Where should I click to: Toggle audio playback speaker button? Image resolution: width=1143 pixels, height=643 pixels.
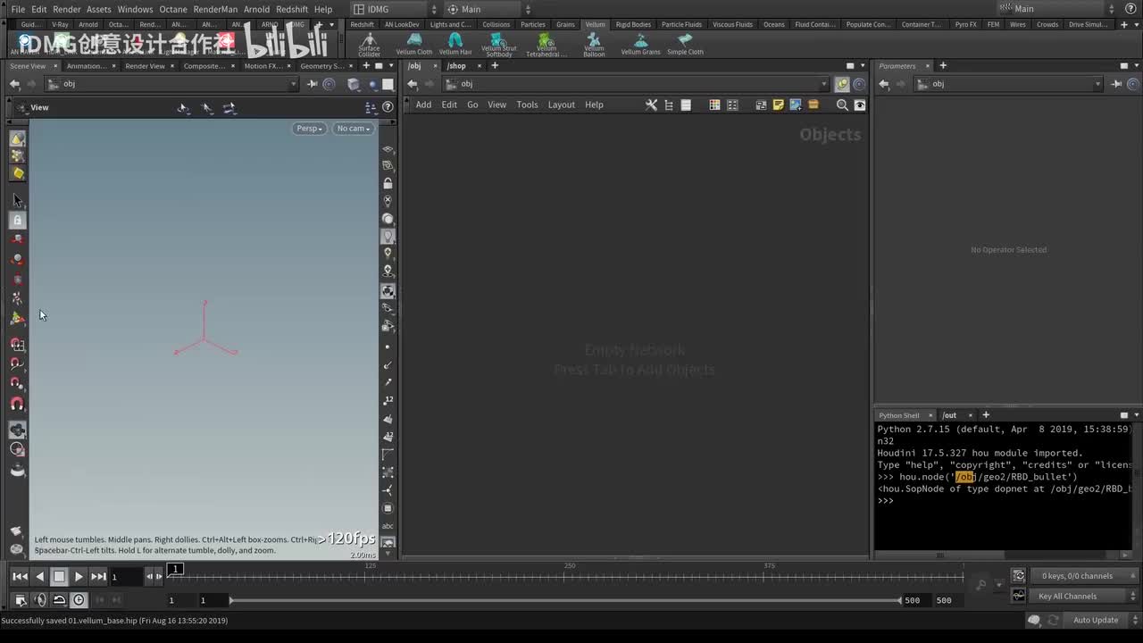[40, 600]
